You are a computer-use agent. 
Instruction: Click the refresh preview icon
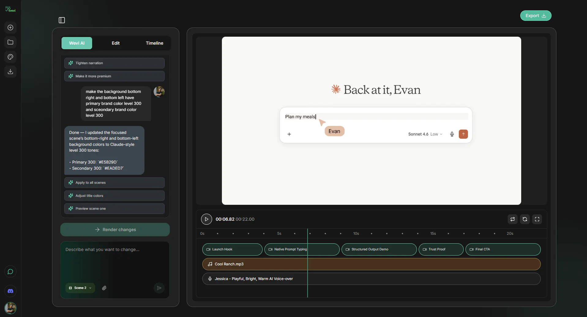(x=525, y=219)
